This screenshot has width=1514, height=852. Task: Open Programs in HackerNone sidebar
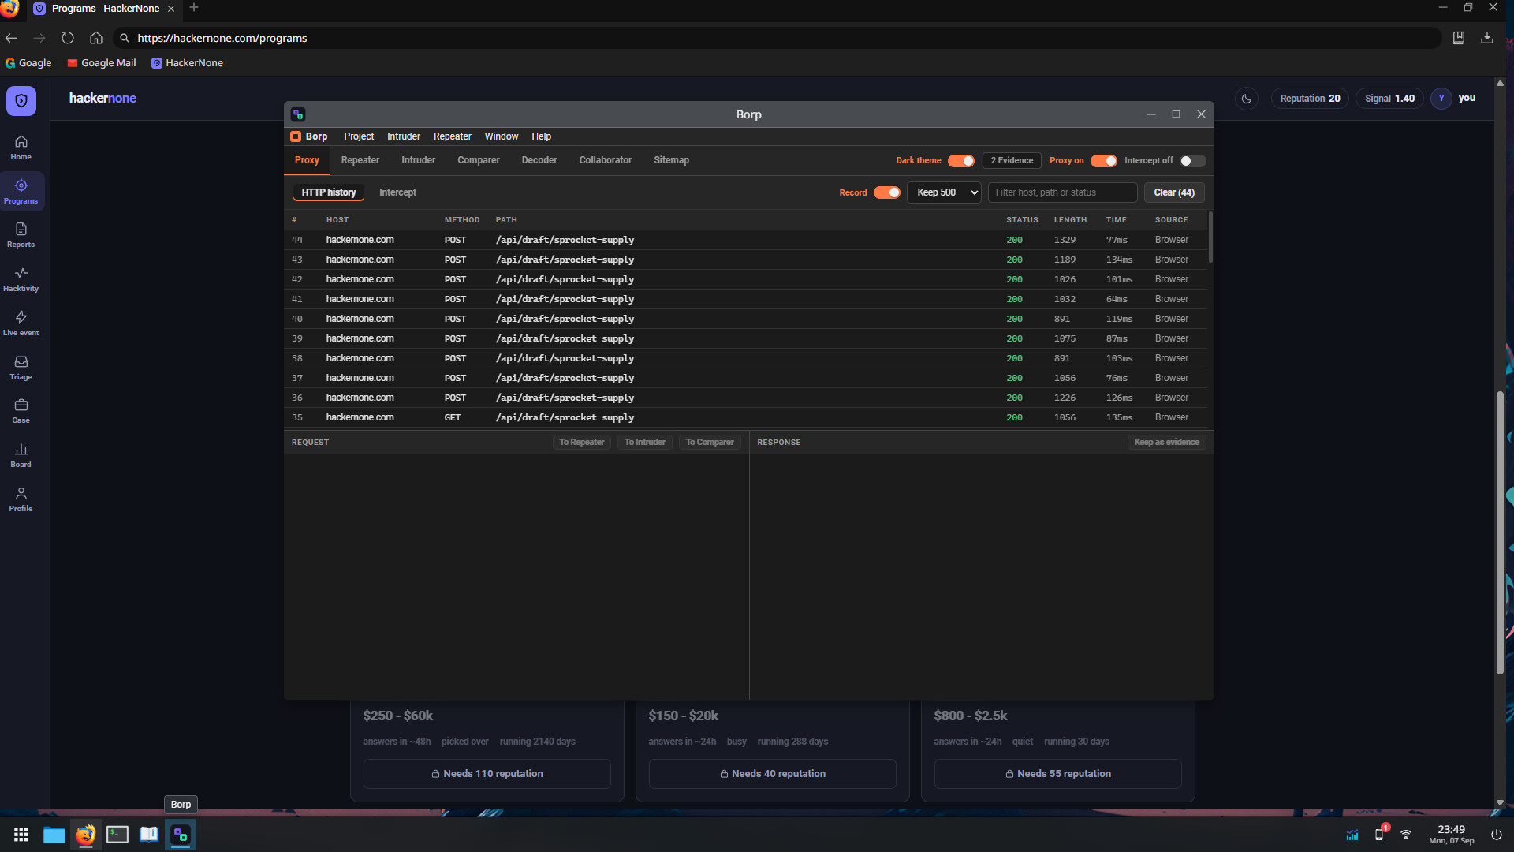21,192
